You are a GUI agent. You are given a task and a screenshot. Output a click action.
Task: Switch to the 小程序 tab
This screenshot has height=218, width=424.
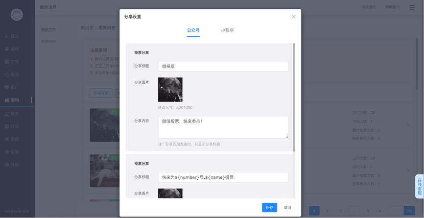(227, 30)
